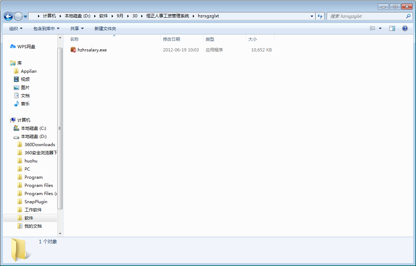Open the 图片 library

[x=22, y=87]
